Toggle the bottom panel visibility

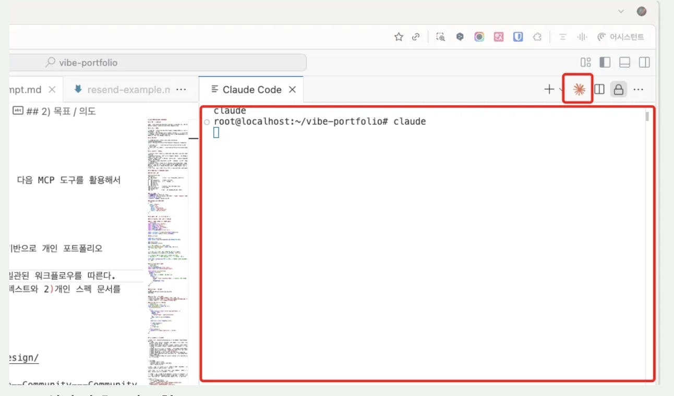(625, 63)
